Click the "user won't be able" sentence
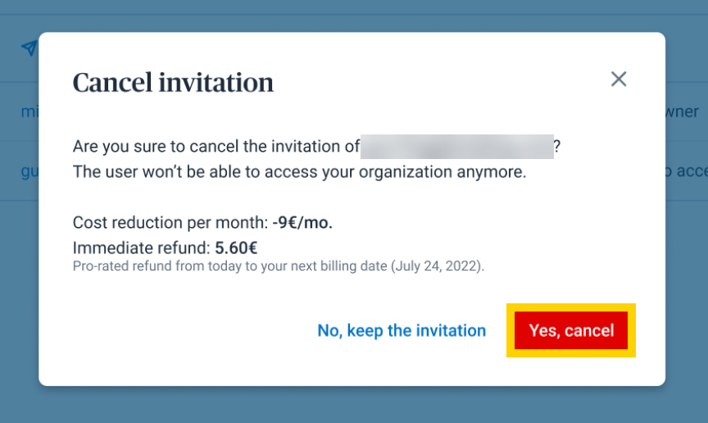This screenshot has height=423, width=708. (x=299, y=172)
